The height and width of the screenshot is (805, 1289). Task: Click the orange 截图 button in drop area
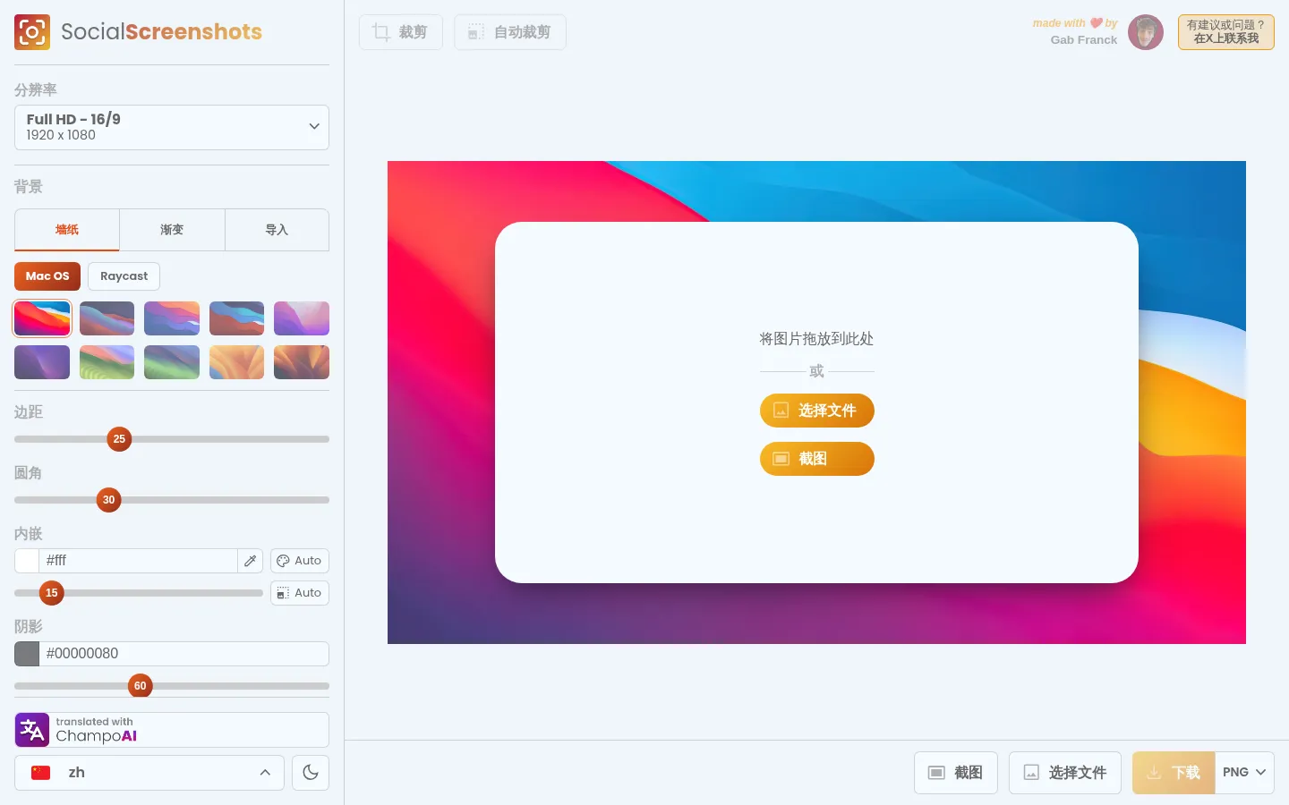(x=817, y=459)
